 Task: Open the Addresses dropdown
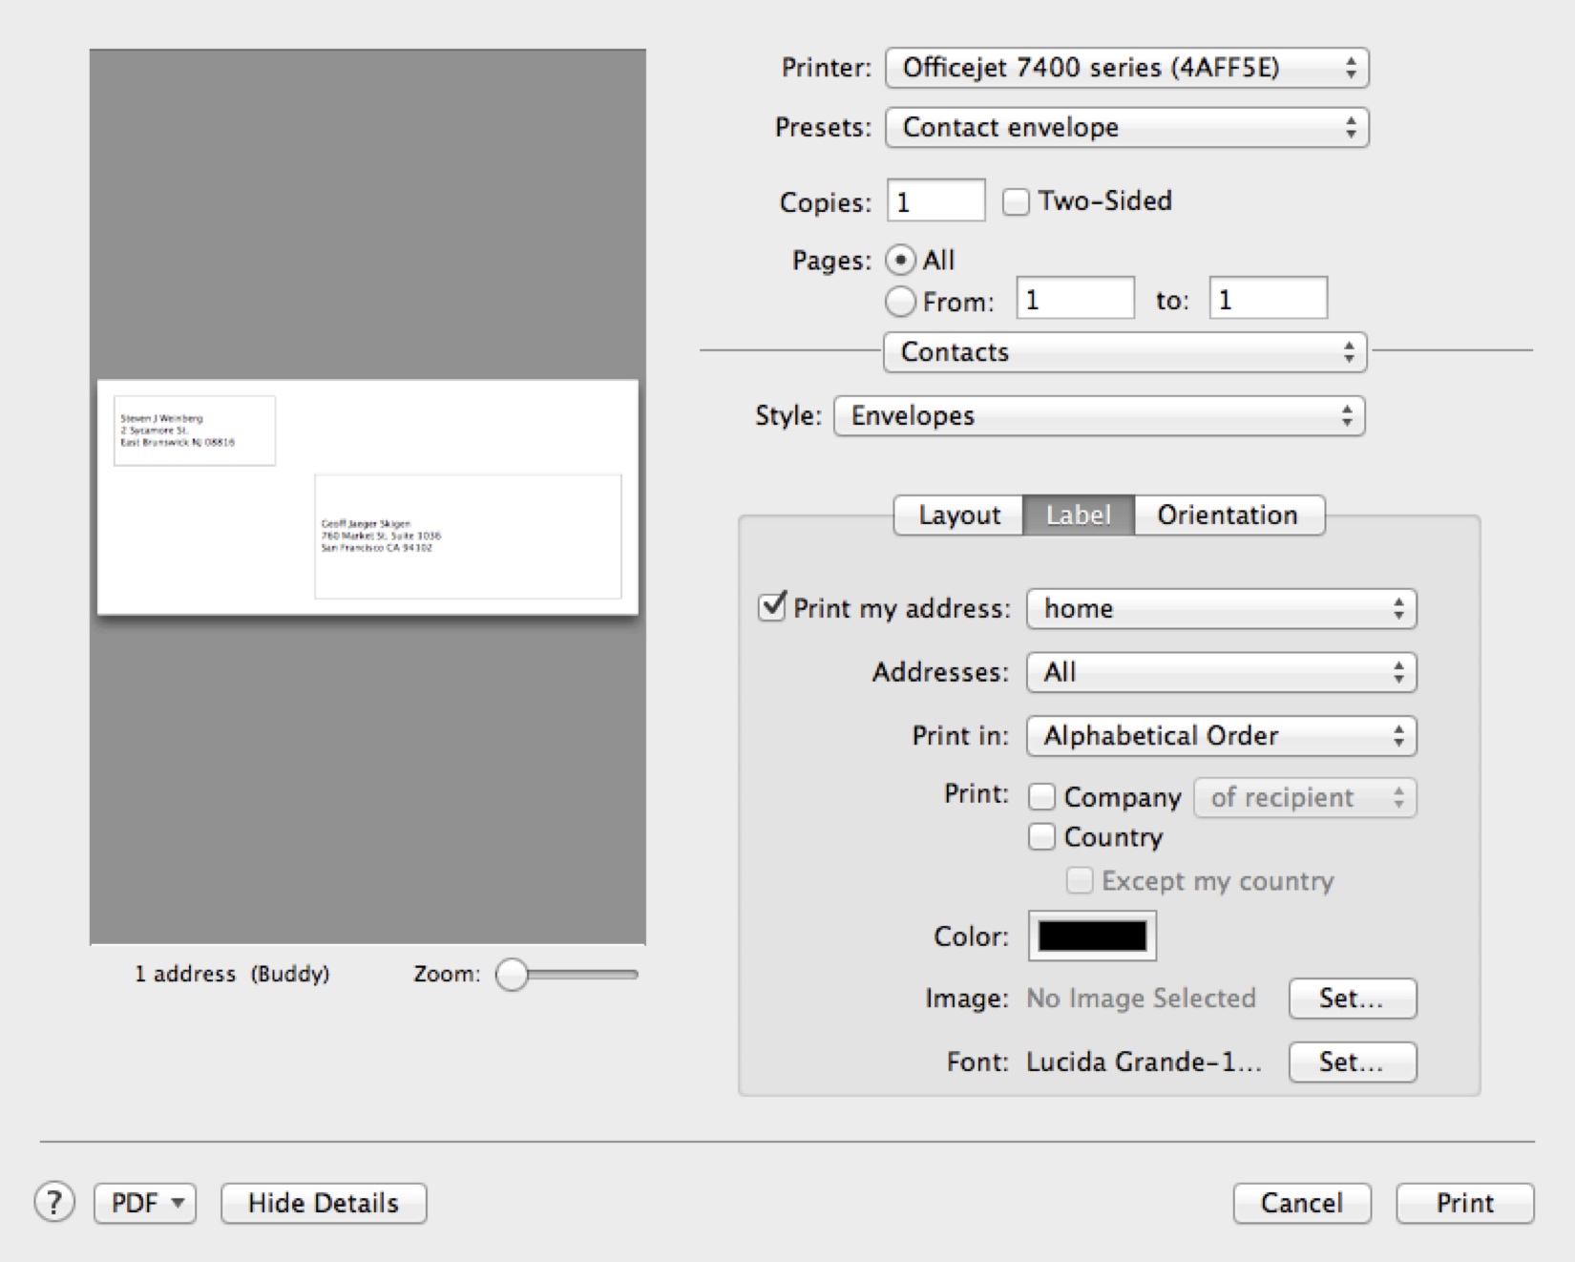pyautogui.click(x=1220, y=672)
